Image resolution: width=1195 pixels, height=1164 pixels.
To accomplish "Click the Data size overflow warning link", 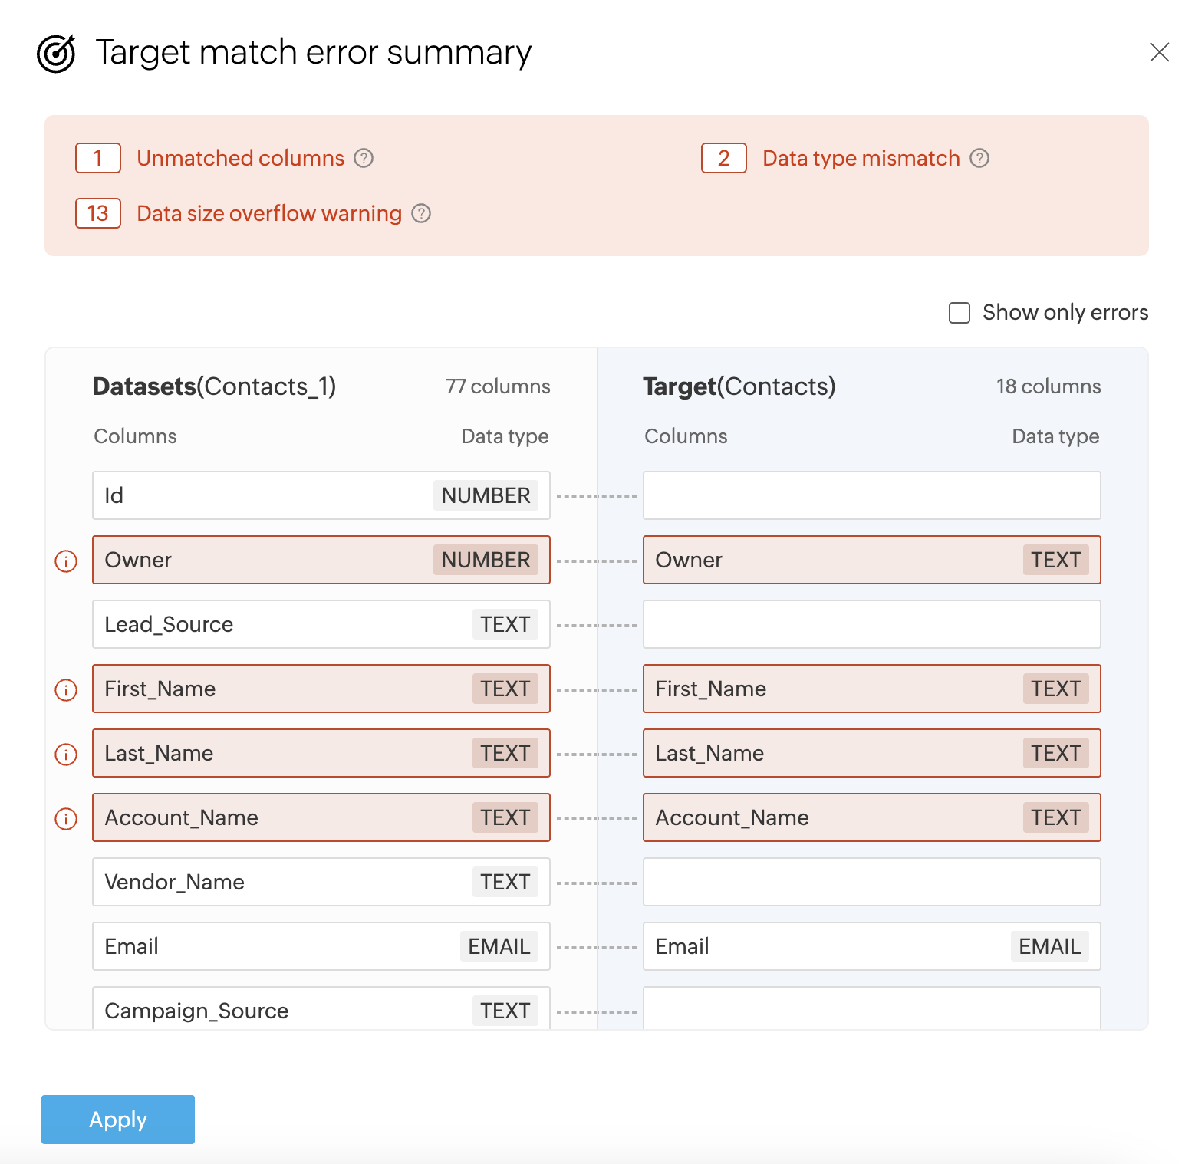I will click(268, 213).
